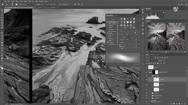Hide the WHERE WE WORK group
Screen dimensions: 188x105
[x=146, y=72]
